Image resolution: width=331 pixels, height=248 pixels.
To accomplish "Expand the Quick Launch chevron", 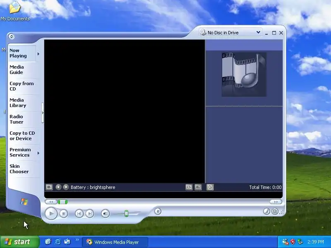I will tap(77, 240).
